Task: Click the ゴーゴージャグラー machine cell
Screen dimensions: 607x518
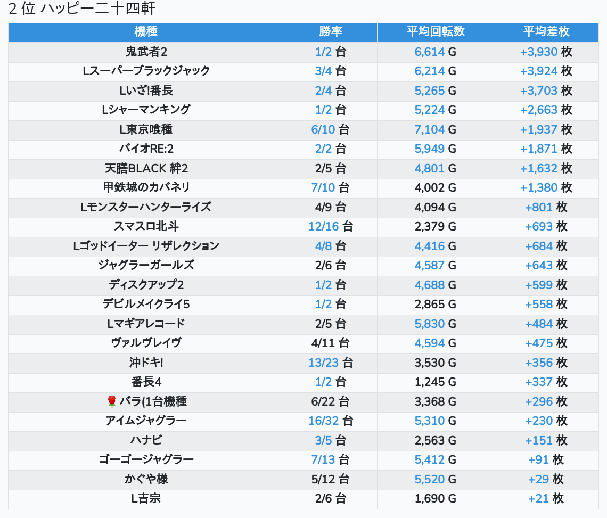Action: tap(146, 459)
